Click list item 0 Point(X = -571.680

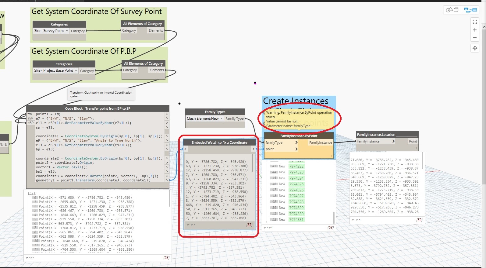tap(82, 198)
